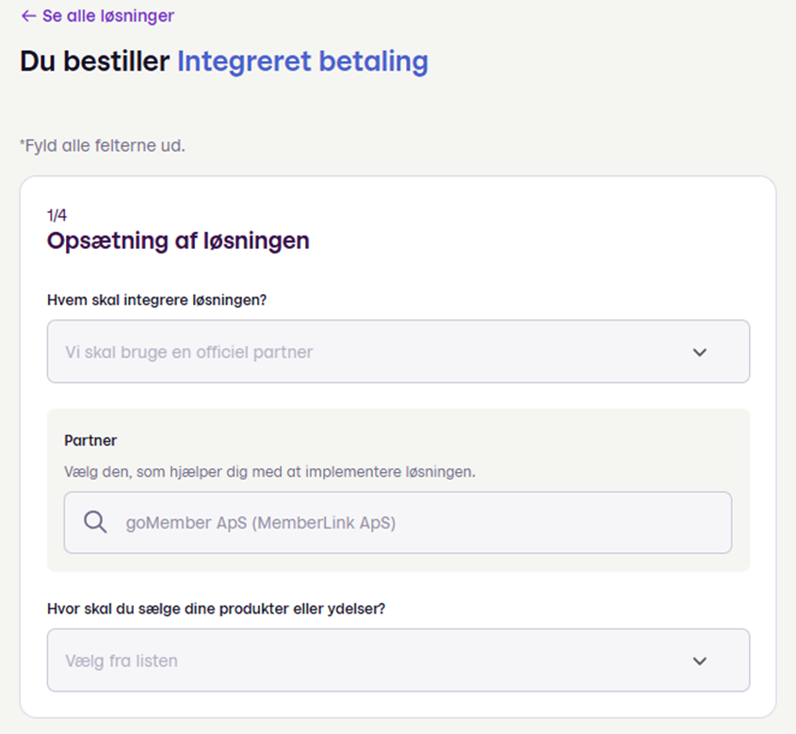Open the 'Vælg fra listen' dropdown
Image resolution: width=796 pixels, height=734 pixels.
pos(398,660)
